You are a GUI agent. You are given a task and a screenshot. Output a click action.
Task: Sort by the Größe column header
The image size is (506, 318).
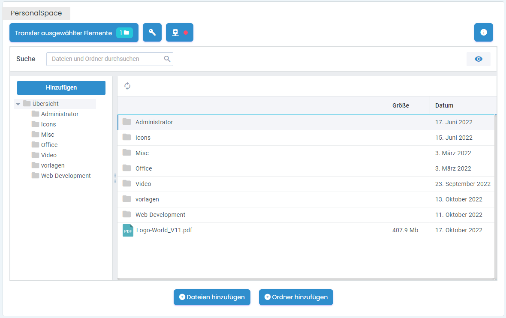pyautogui.click(x=401, y=105)
